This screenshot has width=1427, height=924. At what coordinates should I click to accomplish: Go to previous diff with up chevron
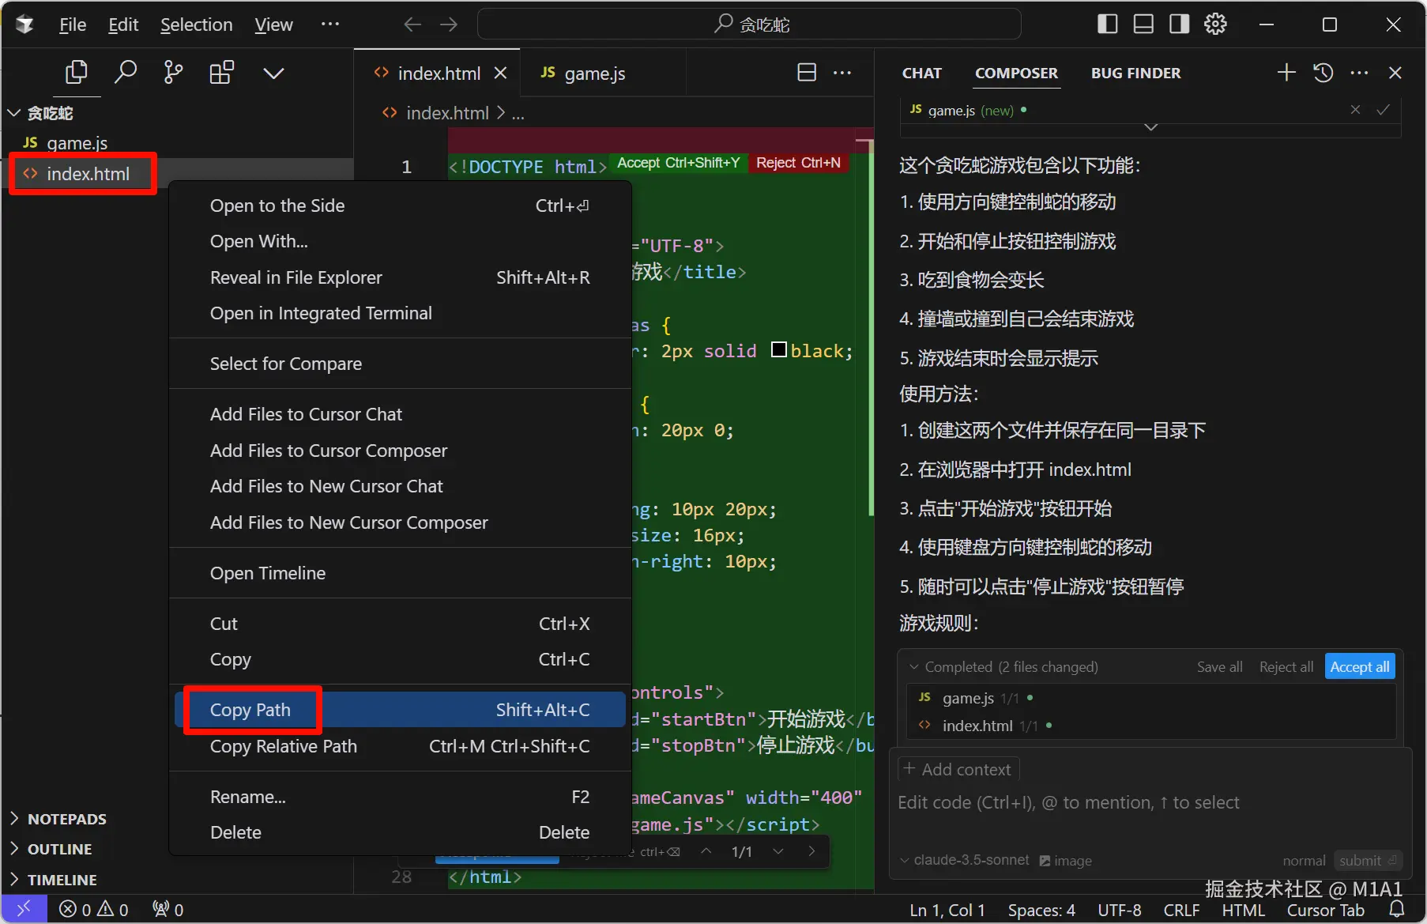point(706,851)
